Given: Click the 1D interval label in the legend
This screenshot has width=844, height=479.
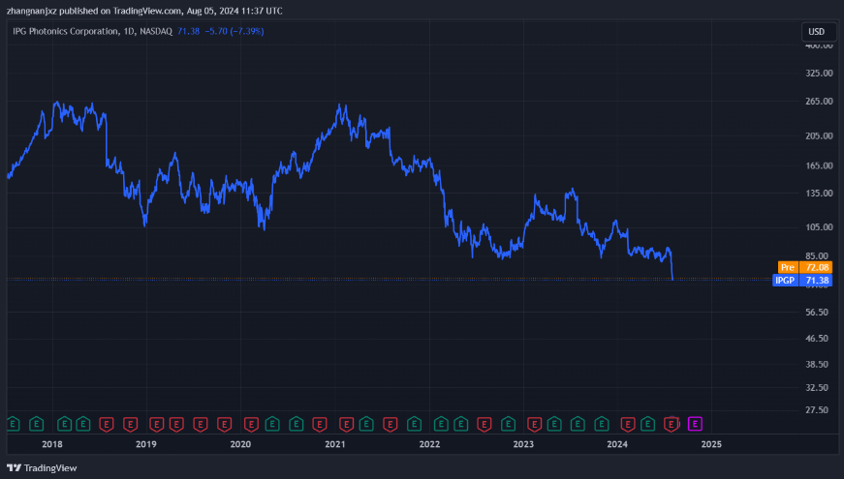Looking at the screenshot, I should pyautogui.click(x=129, y=31).
